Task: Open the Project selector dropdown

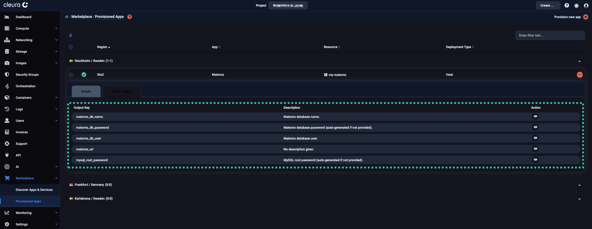Action: pos(288,6)
